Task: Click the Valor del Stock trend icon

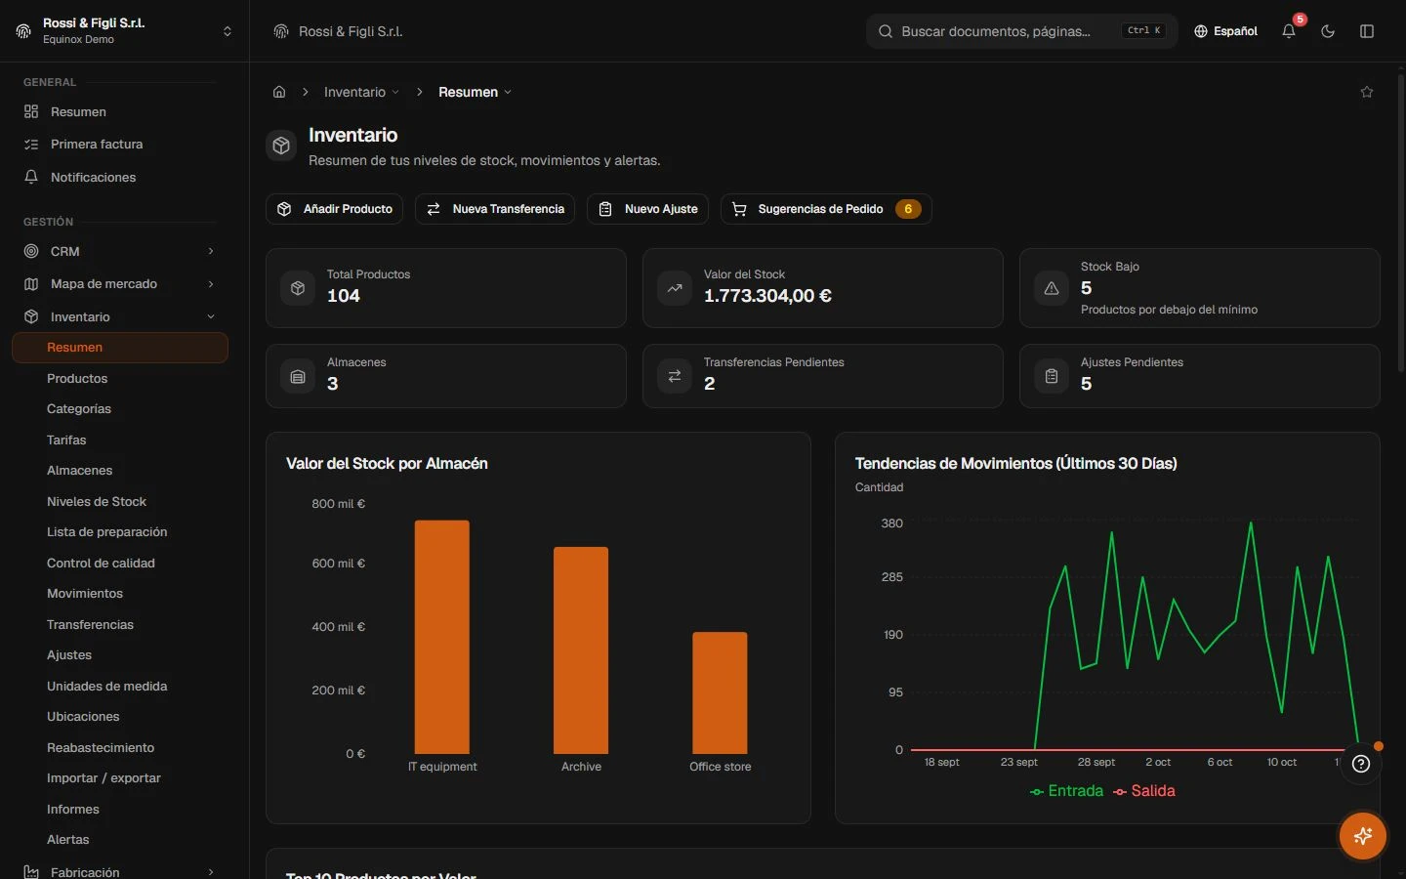Action: point(675,288)
